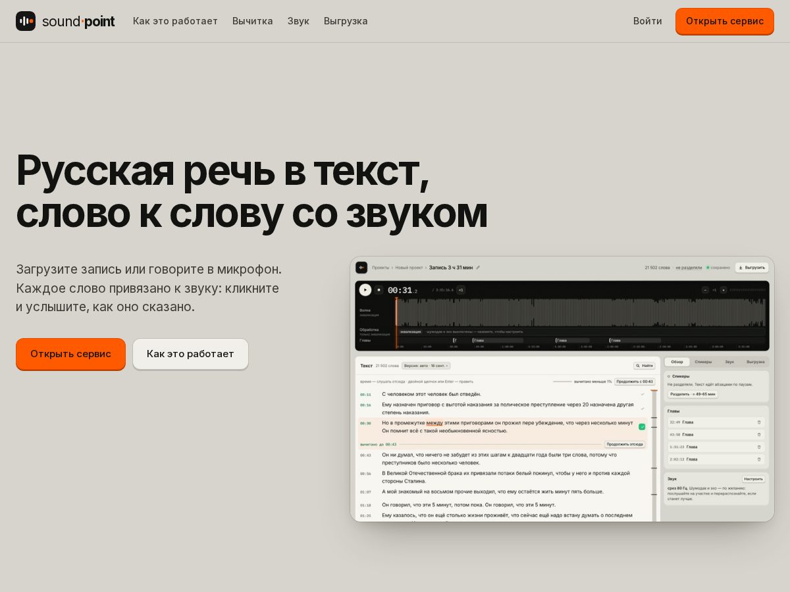Image resolution: width=790 pixels, height=592 pixels.
Task: Click the «сохранено» status indicator
Action: (717, 268)
